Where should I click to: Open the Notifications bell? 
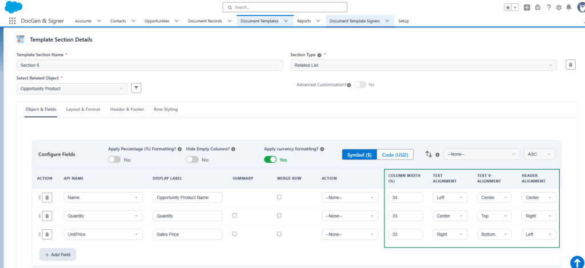pyautogui.click(x=569, y=7)
